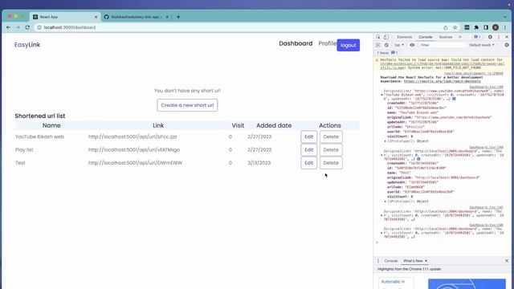The height and width of the screenshot is (289, 514).
Task: Click 'Create a new short url' button
Action: 187,105
